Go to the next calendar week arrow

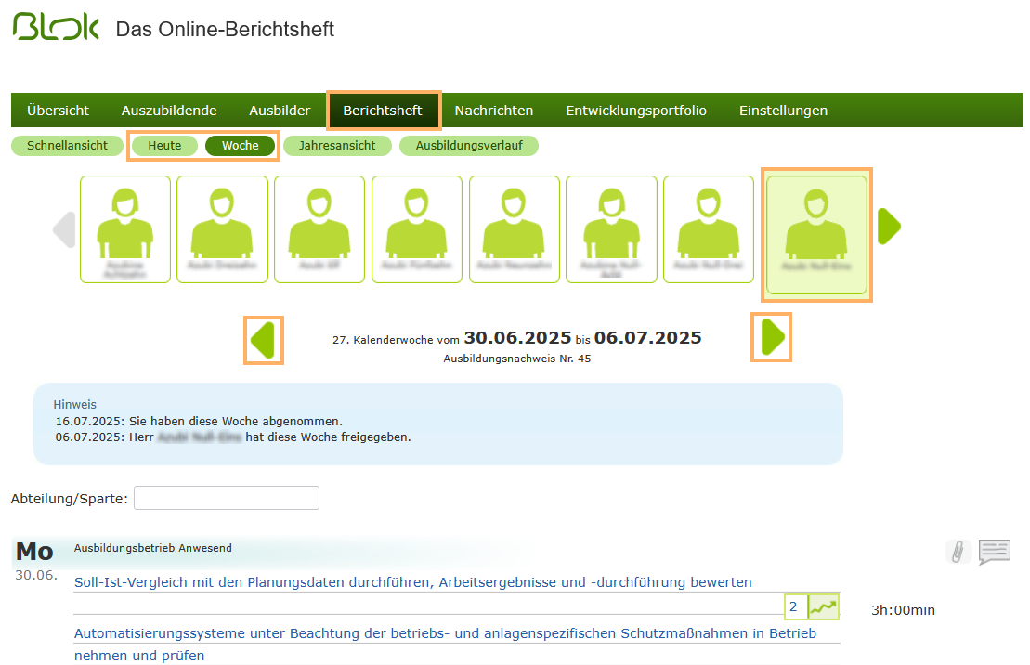pyautogui.click(x=771, y=338)
